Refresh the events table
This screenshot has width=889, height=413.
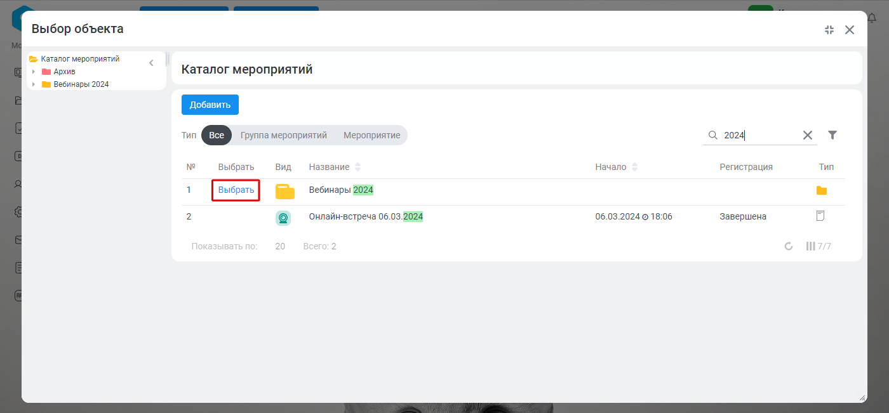789,246
